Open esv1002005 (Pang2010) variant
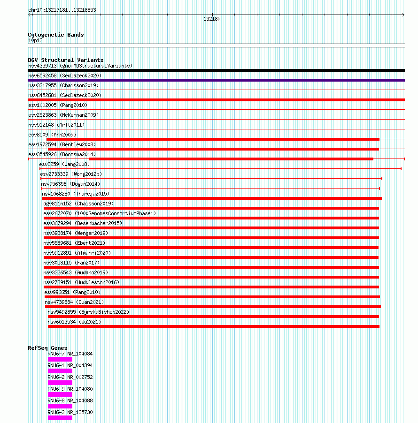Viewport: 418px width, 423px height. 58,105
